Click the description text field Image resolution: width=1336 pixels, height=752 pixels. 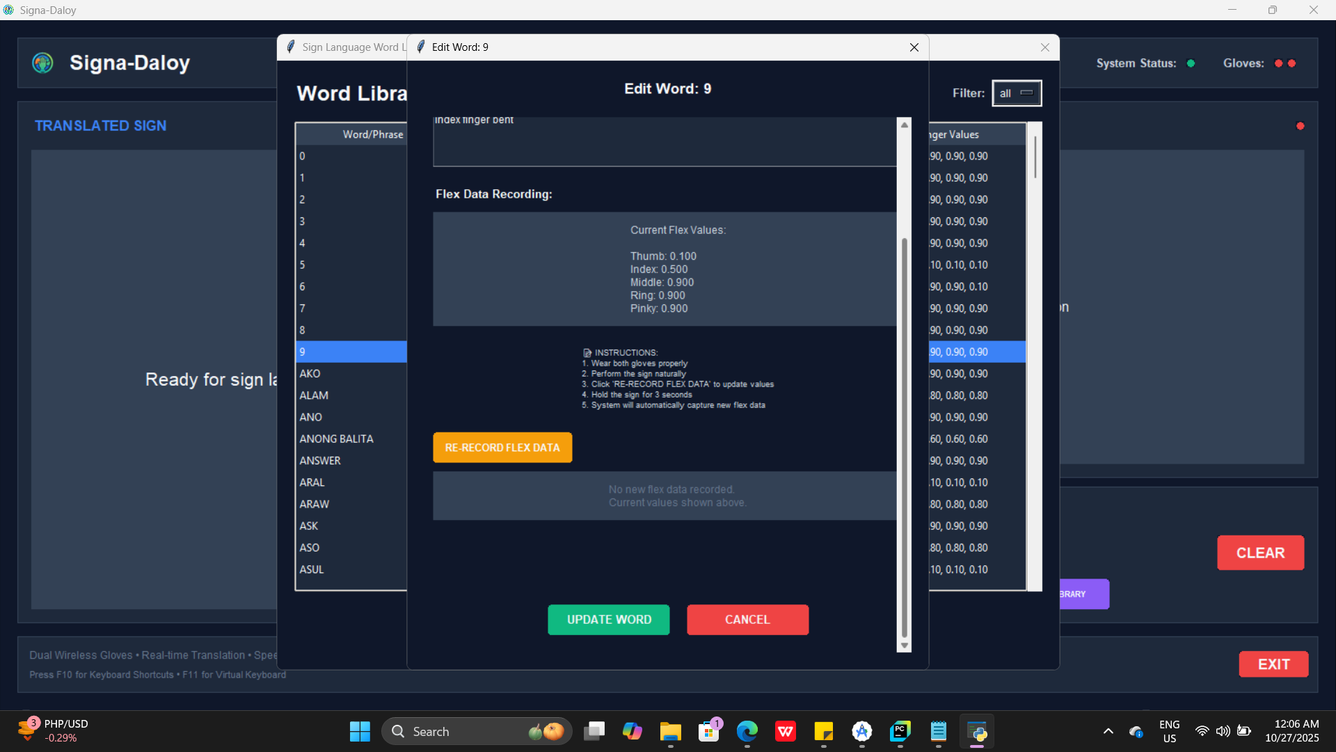(665, 143)
